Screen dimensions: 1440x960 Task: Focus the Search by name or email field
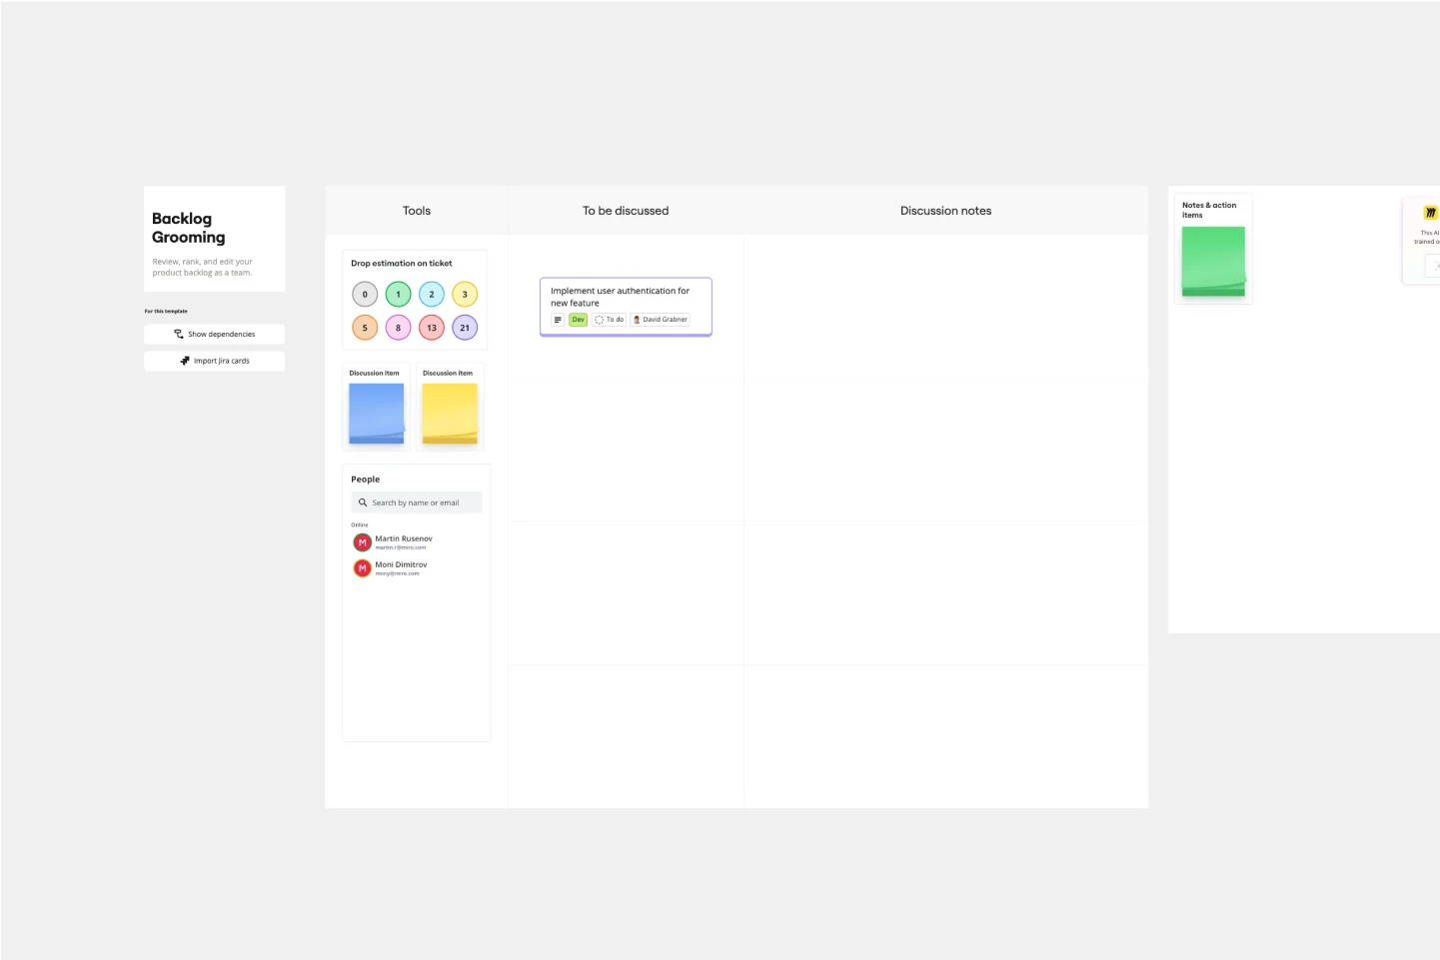[416, 502]
